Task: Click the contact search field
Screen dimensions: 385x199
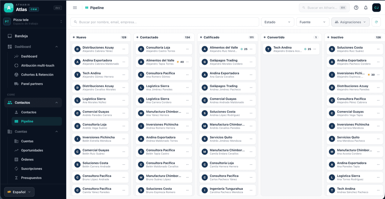Action: [x=165, y=22]
